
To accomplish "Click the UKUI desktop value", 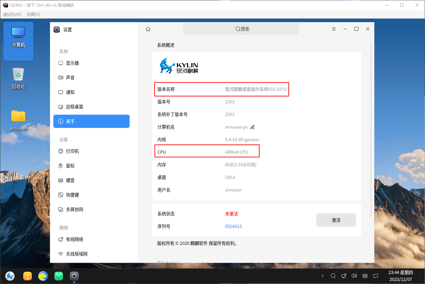I will point(230,177).
